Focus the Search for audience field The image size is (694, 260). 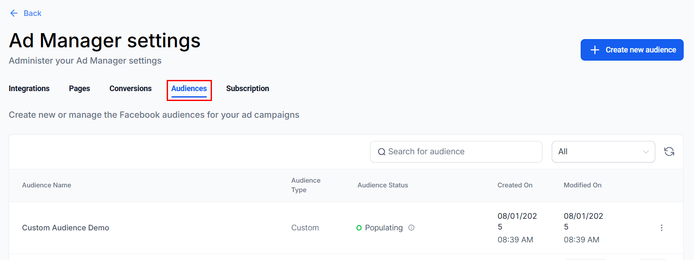(x=461, y=152)
